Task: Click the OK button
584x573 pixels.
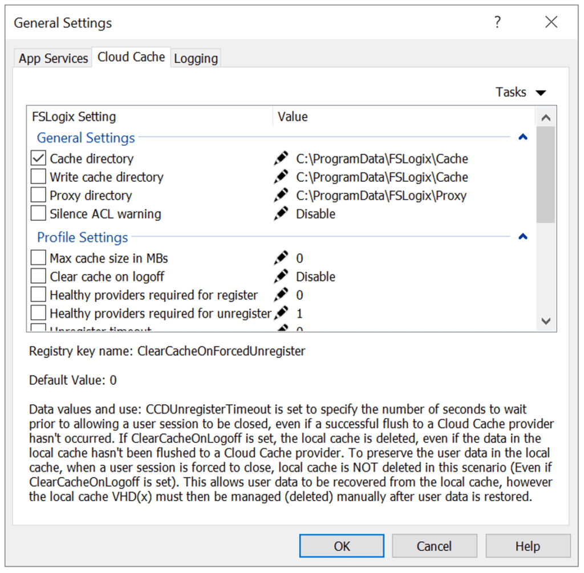Action: tap(341, 546)
